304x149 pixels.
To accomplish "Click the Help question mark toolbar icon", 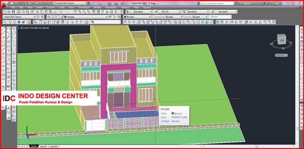I will coord(121,12).
